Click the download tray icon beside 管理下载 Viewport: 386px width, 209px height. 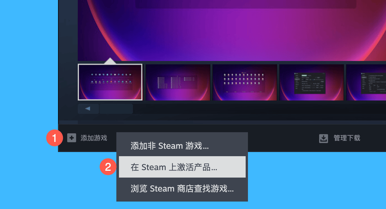tap(323, 138)
